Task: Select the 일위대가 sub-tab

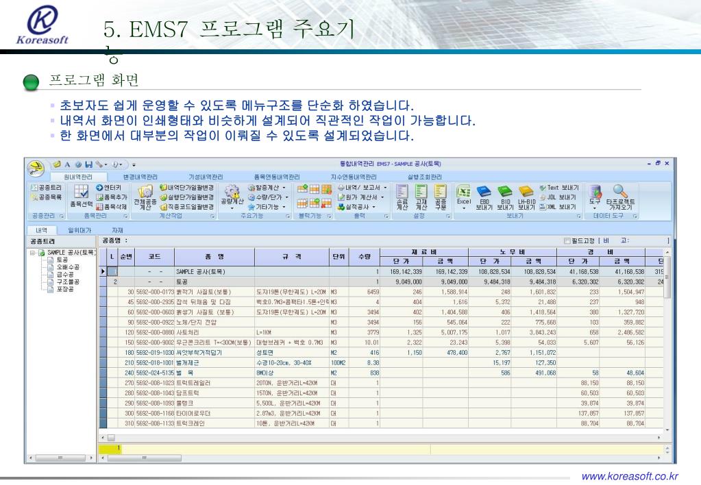Action: click(x=79, y=230)
